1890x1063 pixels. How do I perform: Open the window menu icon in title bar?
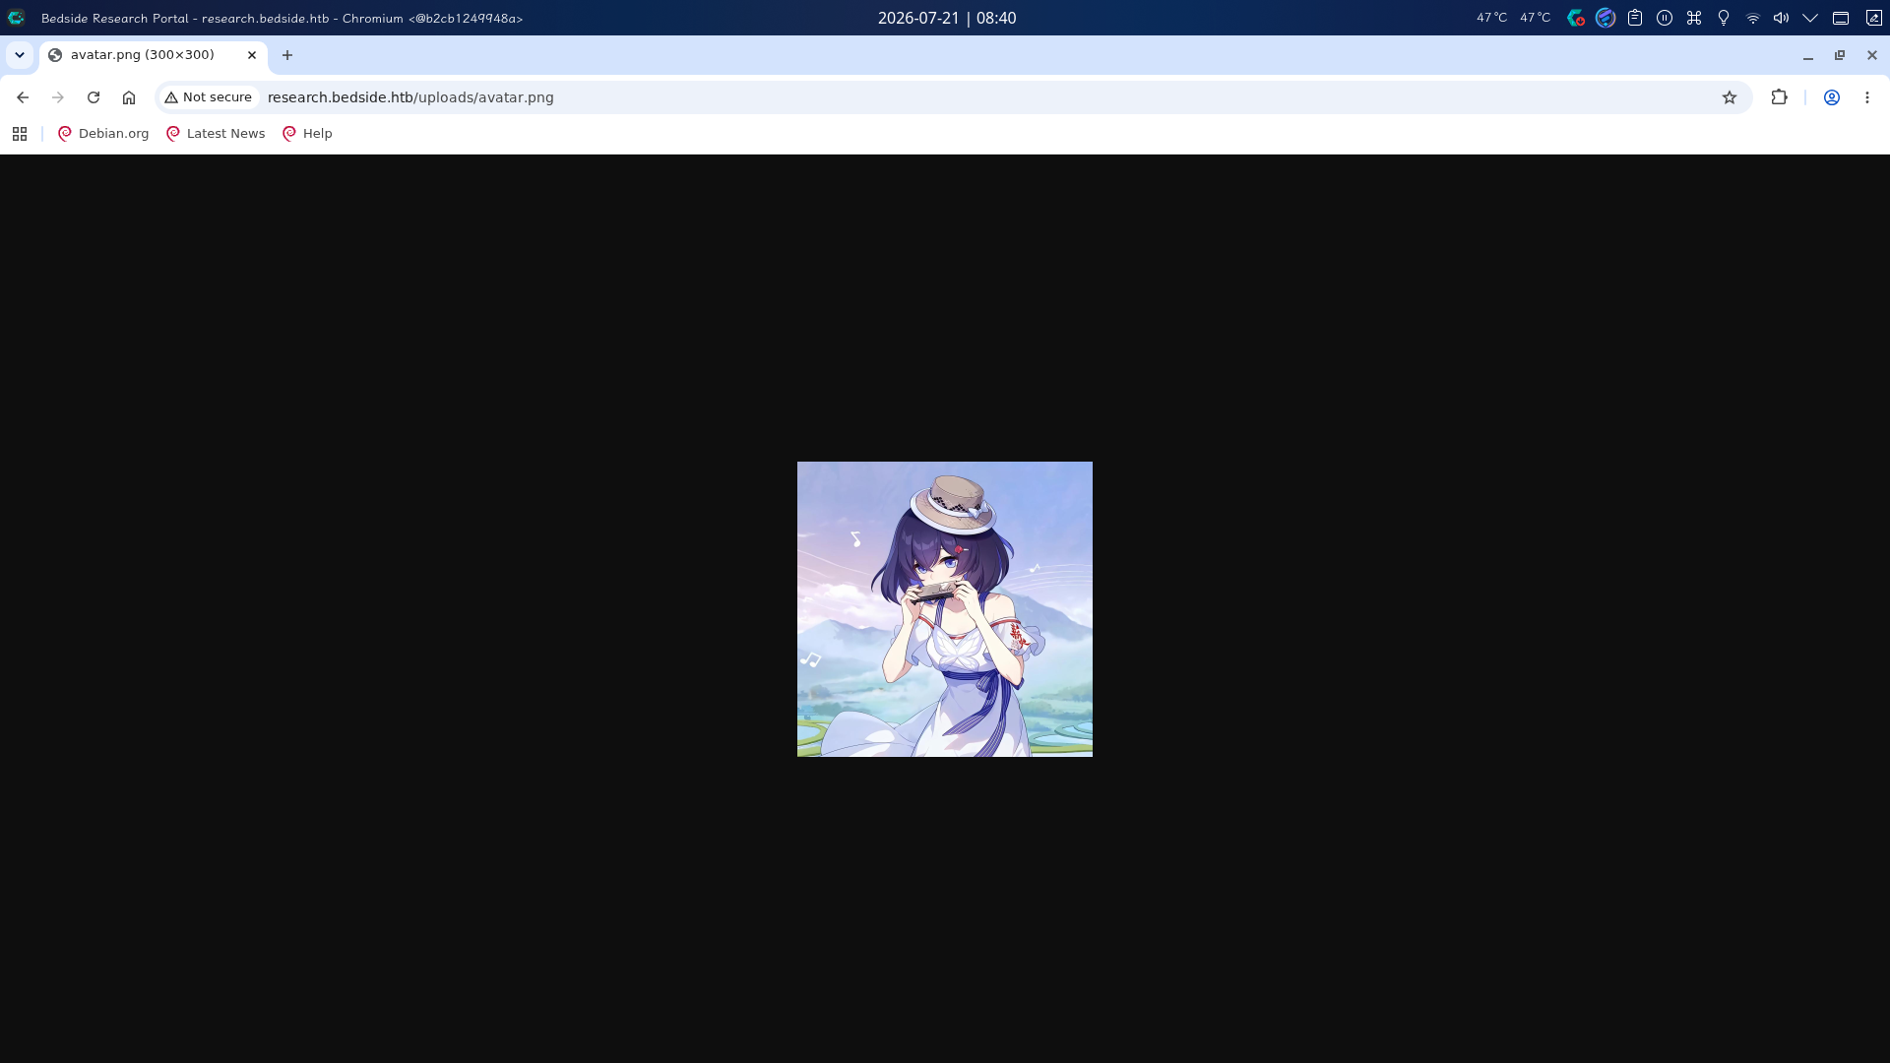tap(16, 18)
